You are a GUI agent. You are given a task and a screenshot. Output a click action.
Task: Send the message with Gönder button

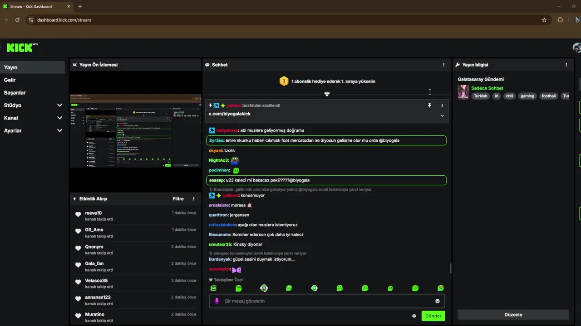pos(433,316)
